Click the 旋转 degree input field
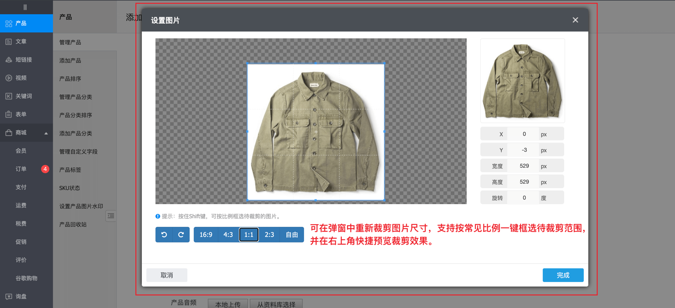 click(x=524, y=198)
